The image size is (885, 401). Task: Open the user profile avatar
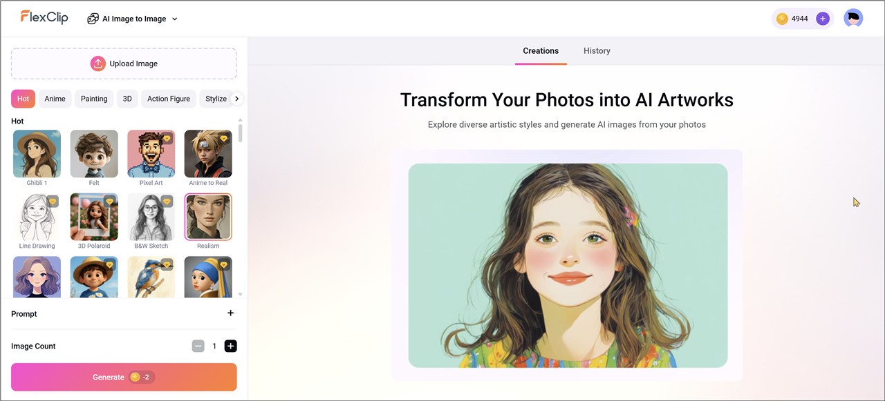853,19
